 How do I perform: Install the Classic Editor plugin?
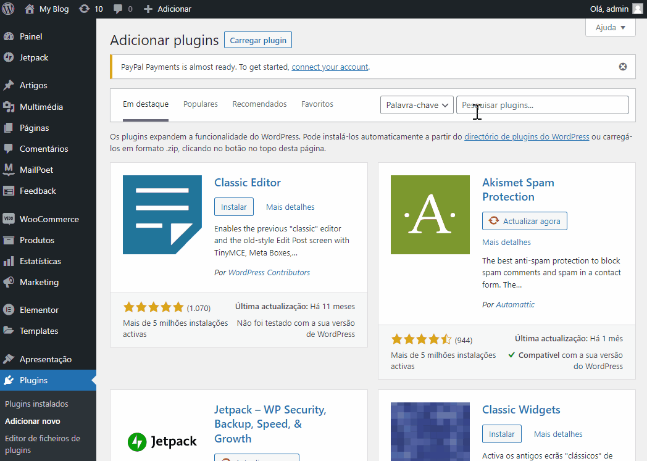tap(234, 207)
